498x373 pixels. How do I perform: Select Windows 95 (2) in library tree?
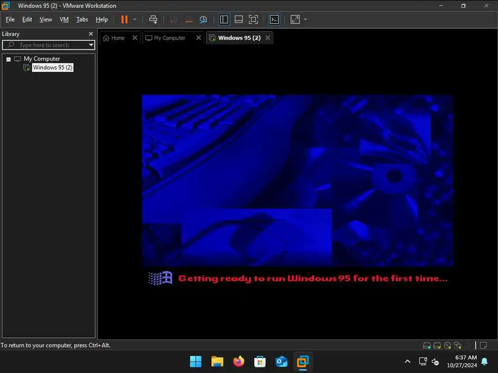coord(53,67)
